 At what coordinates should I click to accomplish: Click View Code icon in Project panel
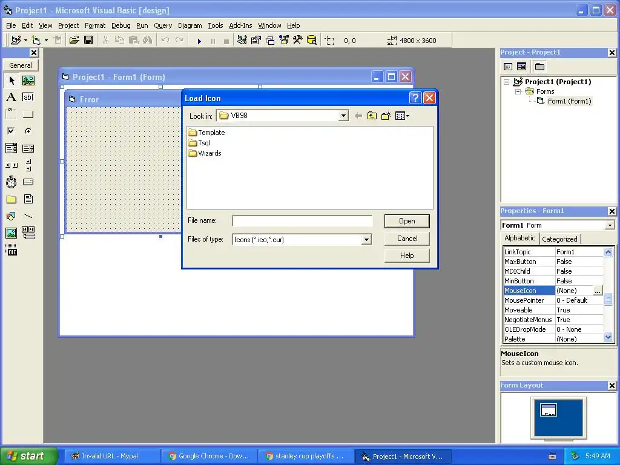[508, 67]
